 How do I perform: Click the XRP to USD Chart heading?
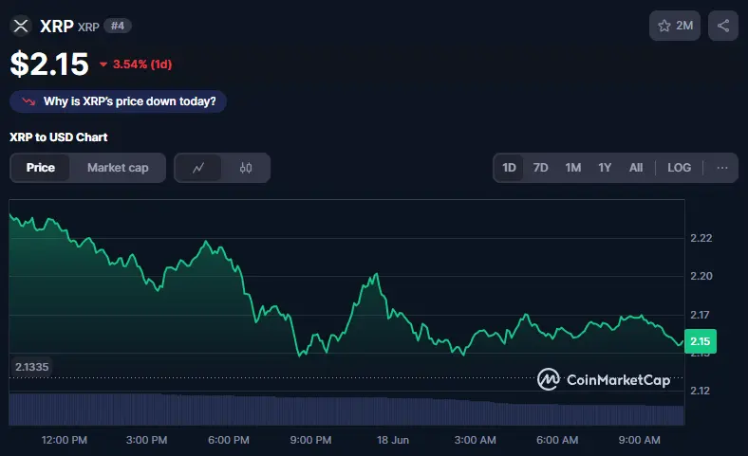pos(58,137)
